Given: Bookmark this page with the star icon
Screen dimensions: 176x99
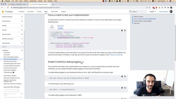Looking at the screenshot, I should [150, 8].
